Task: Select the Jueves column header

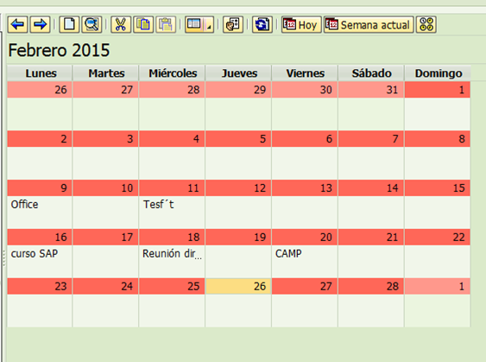Action: coord(238,73)
